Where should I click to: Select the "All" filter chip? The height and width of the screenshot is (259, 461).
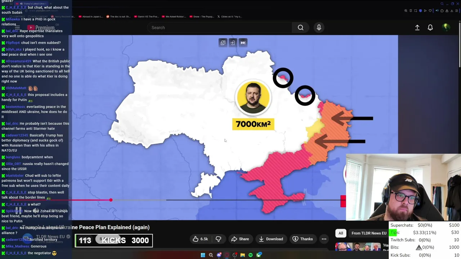[x=341, y=233]
